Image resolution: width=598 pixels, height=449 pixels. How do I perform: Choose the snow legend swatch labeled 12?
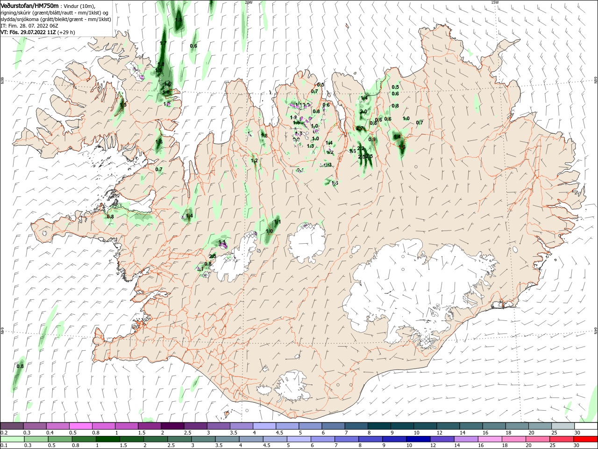coord(448,426)
